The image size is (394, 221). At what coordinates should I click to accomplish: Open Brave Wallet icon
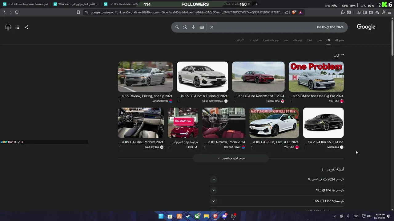click(371, 12)
